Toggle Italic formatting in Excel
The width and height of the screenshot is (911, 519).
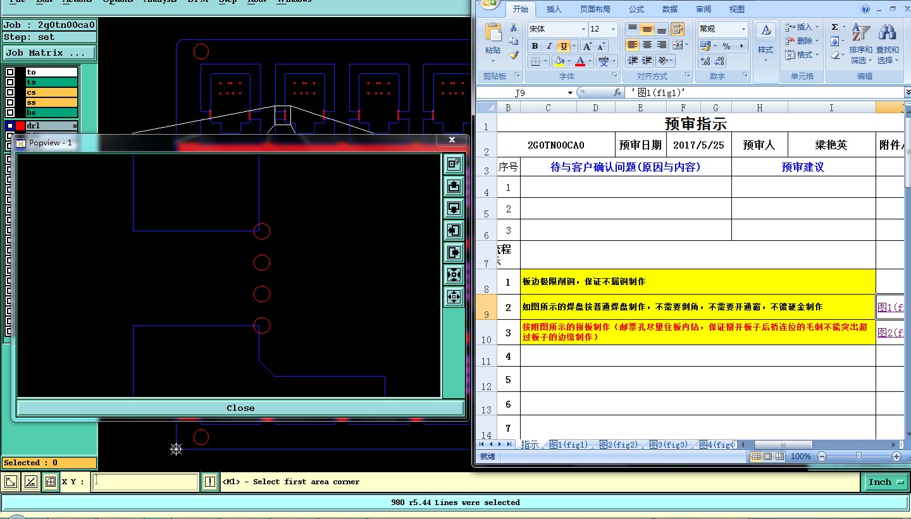click(548, 46)
